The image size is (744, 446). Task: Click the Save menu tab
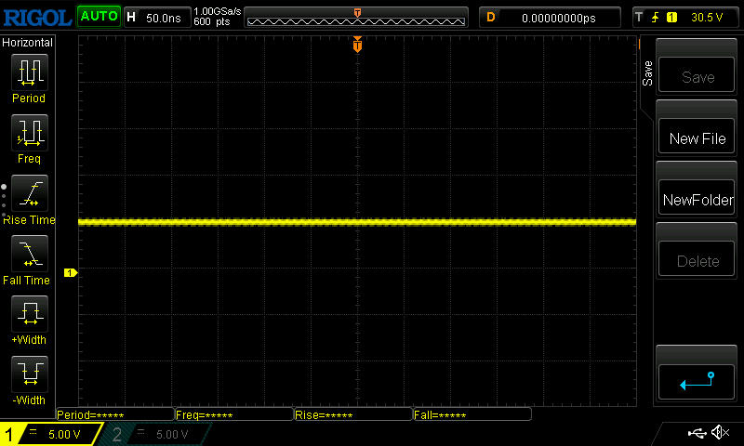pos(648,74)
